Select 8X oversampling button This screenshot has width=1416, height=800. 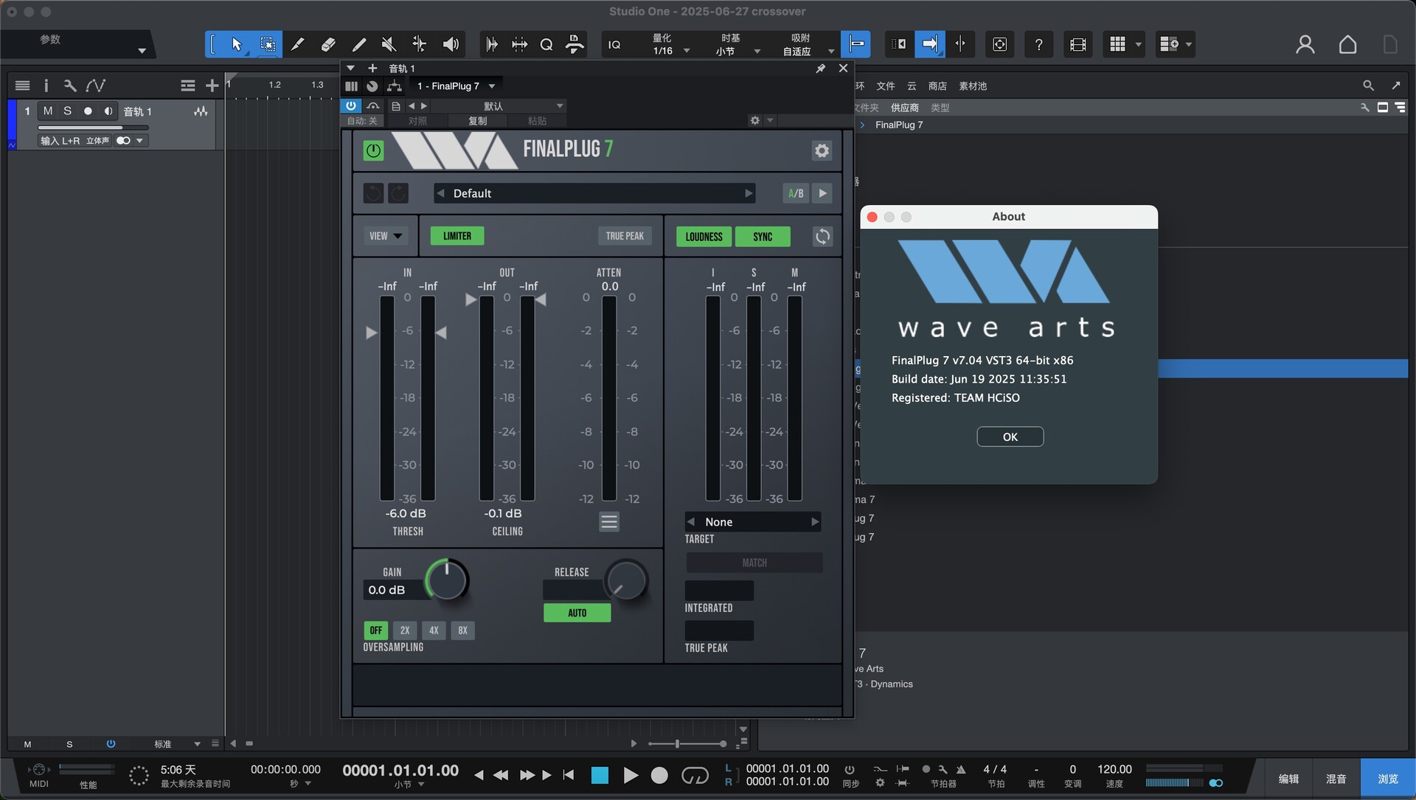pyautogui.click(x=462, y=630)
